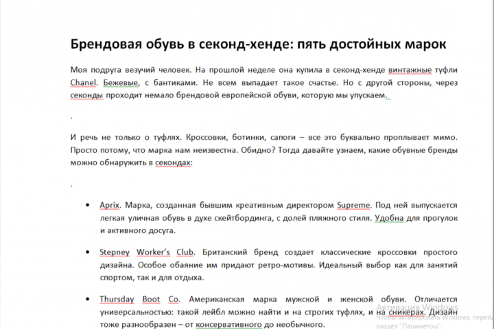
Task: Click the underlined word "консервативного"
Action: pyautogui.click(x=228, y=324)
